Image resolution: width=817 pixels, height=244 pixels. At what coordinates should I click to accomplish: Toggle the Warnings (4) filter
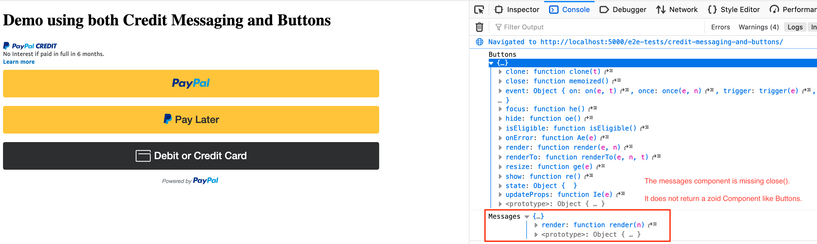point(759,27)
